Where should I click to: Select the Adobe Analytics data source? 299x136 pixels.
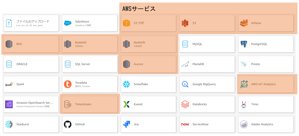pyautogui.click(x=266, y=124)
